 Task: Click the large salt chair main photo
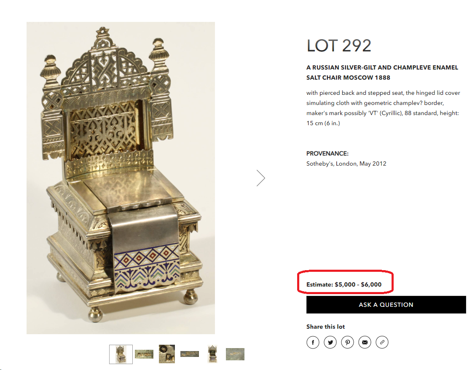(121, 178)
